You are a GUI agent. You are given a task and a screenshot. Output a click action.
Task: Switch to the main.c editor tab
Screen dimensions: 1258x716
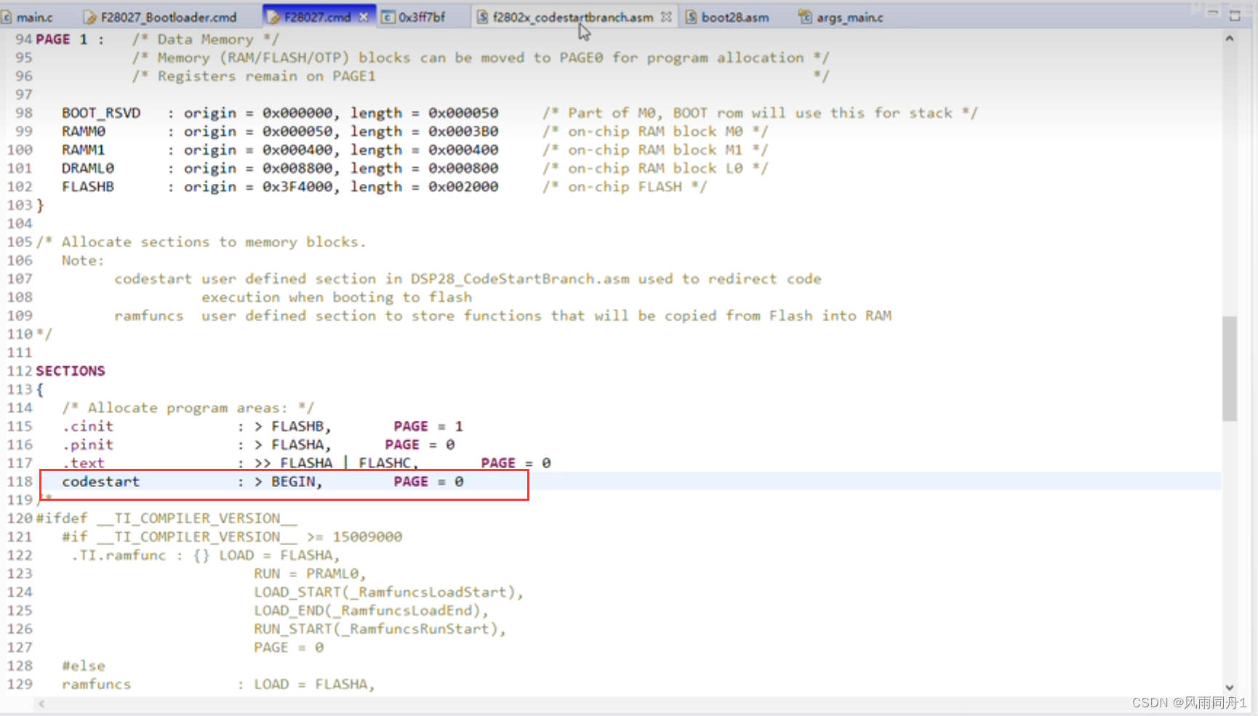tap(28, 17)
